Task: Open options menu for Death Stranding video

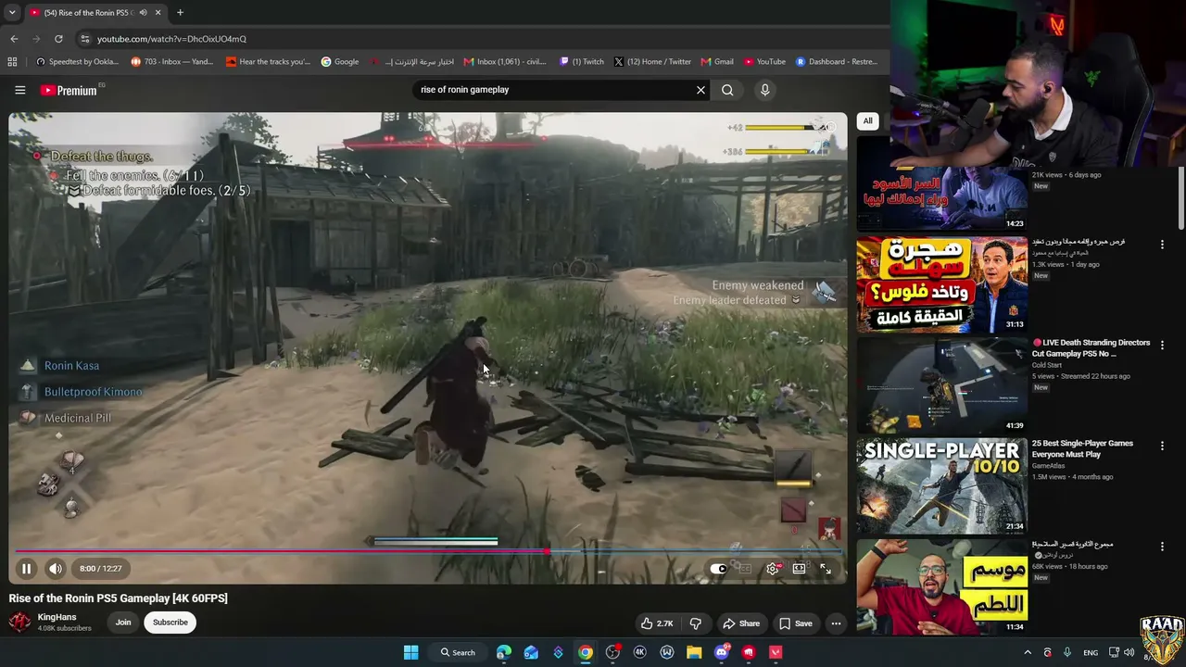Action: pos(1162,345)
